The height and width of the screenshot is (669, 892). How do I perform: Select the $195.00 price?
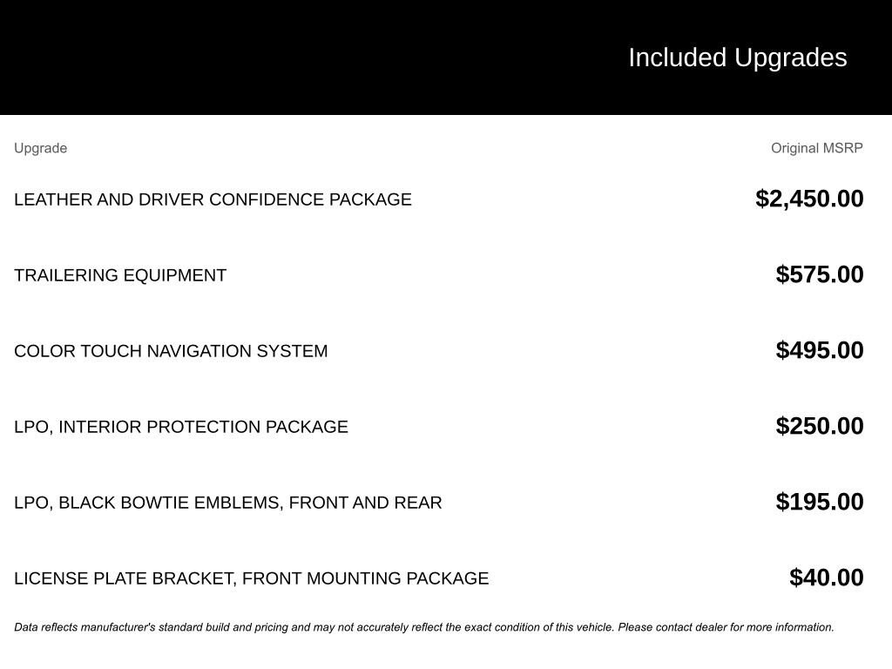820,502
